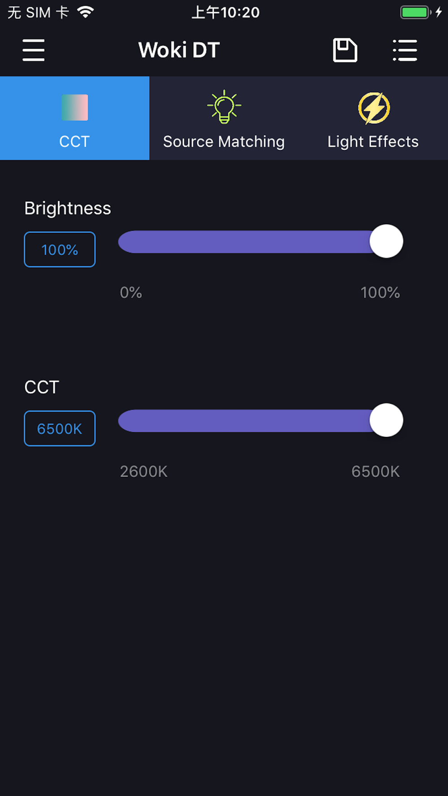448x796 pixels.
Task: Tap the yellow lightning bolt icon
Action: click(x=374, y=108)
